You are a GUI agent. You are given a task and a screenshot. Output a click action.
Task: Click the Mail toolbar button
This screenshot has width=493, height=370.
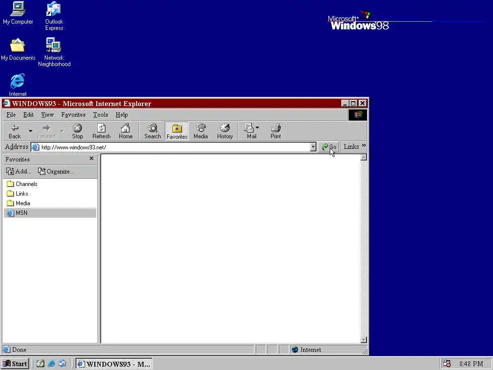pos(250,131)
